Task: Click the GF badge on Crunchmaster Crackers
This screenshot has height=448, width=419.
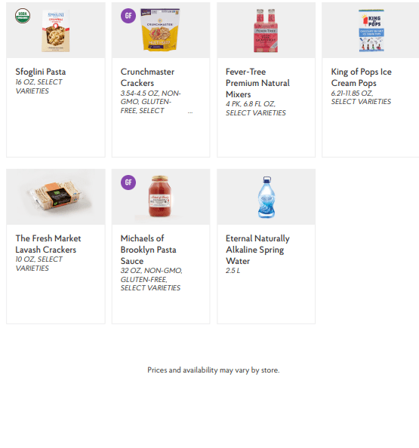Action: pos(128,16)
